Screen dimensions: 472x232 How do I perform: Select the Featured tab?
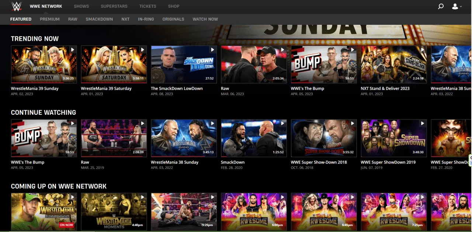(x=21, y=19)
